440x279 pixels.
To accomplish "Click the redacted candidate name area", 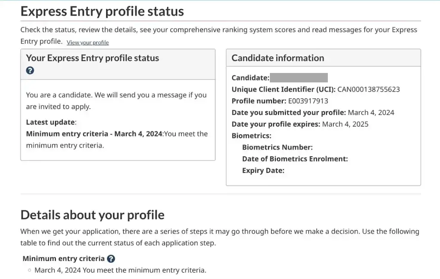I will pyautogui.click(x=299, y=78).
